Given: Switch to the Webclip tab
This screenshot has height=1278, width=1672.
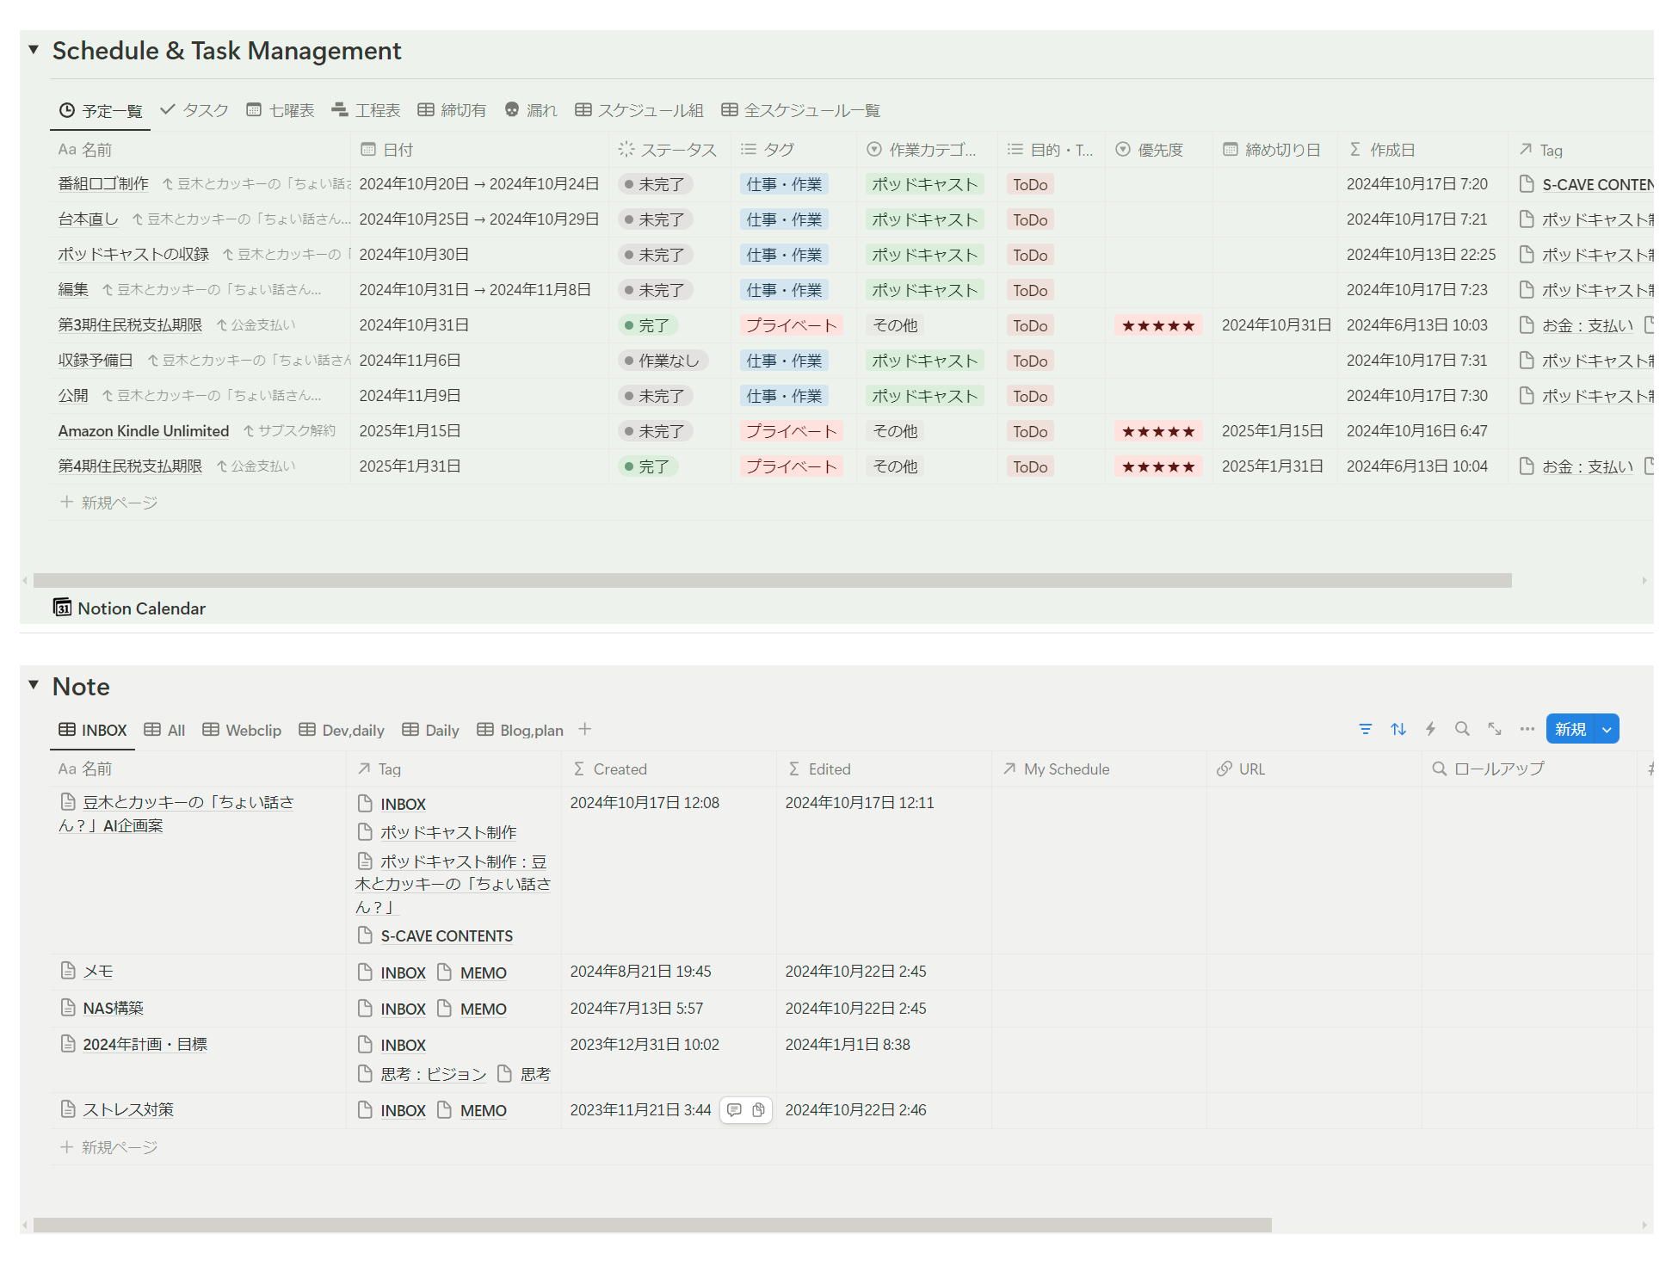Looking at the screenshot, I should click(242, 730).
